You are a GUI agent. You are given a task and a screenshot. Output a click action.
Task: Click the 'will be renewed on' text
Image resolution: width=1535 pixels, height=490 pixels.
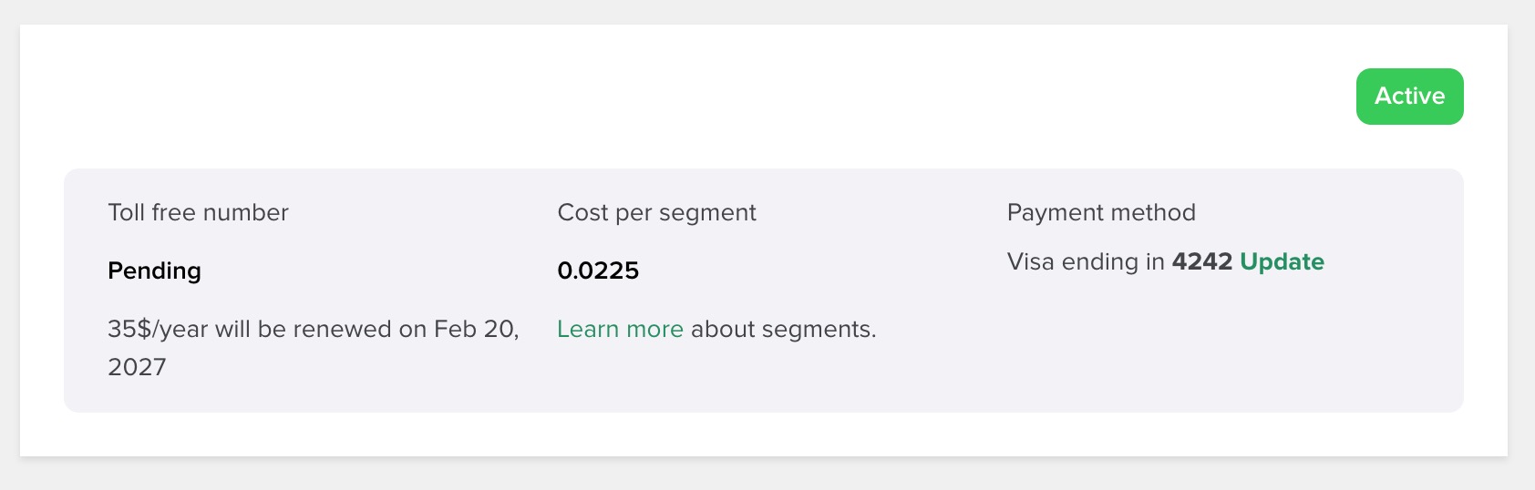(x=320, y=330)
